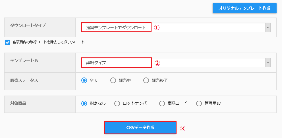Screen dimensions: 282x138
Task: Expand the ダウンロードタイプ dropdown arrow
Action: click(x=268, y=27)
